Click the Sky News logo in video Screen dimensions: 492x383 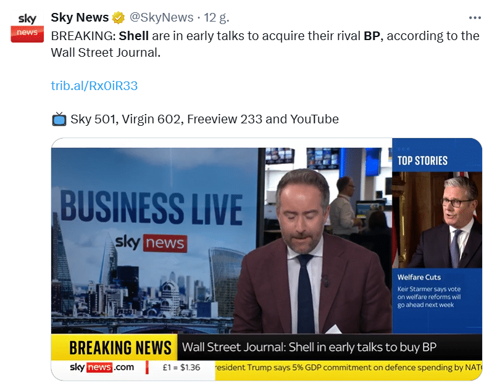click(x=151, y=243)
